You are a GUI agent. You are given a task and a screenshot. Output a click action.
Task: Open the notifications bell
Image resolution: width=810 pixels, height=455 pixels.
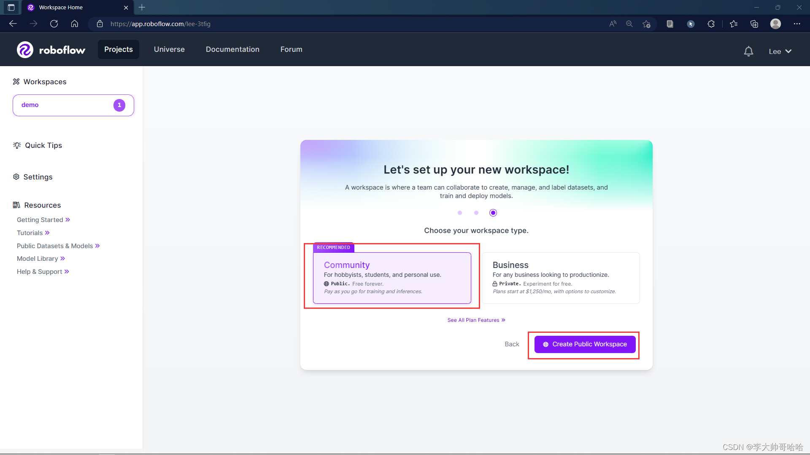click(x=748, y=51)
